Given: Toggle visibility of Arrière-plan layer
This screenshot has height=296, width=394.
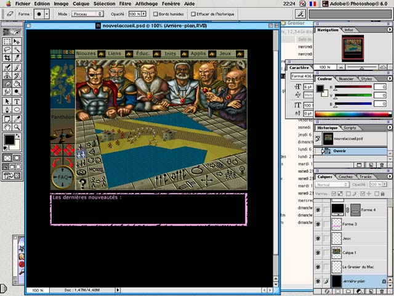Looking at the screenshot, I should click(x=318, y=281).
